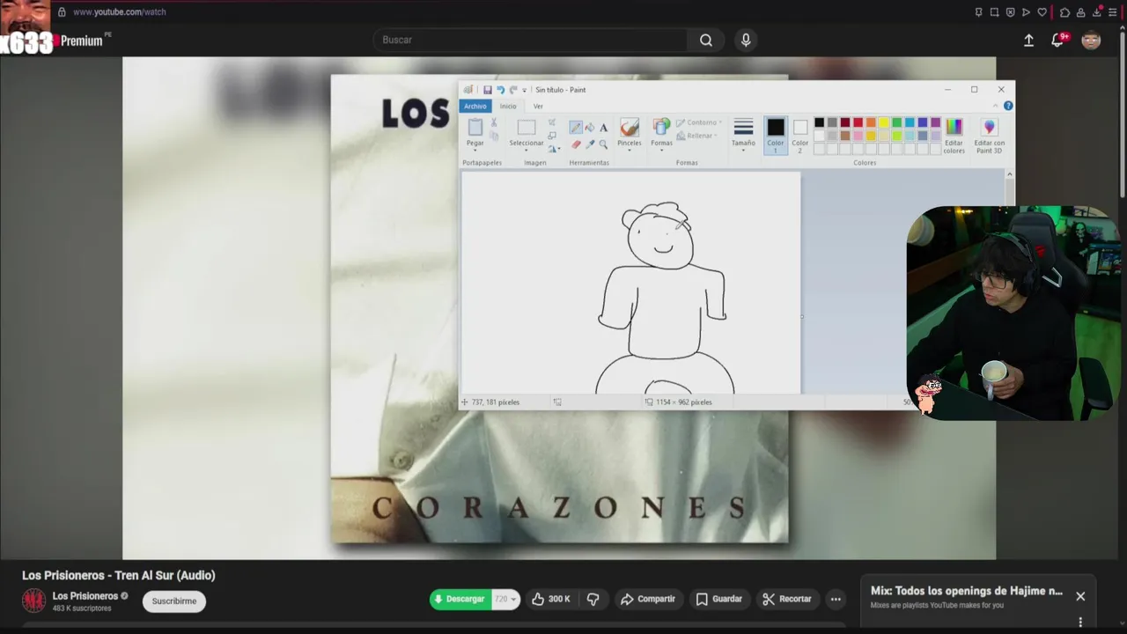
Task: Click the Redo arrow in Paint title bar
Action: click(x=512, y=90)
